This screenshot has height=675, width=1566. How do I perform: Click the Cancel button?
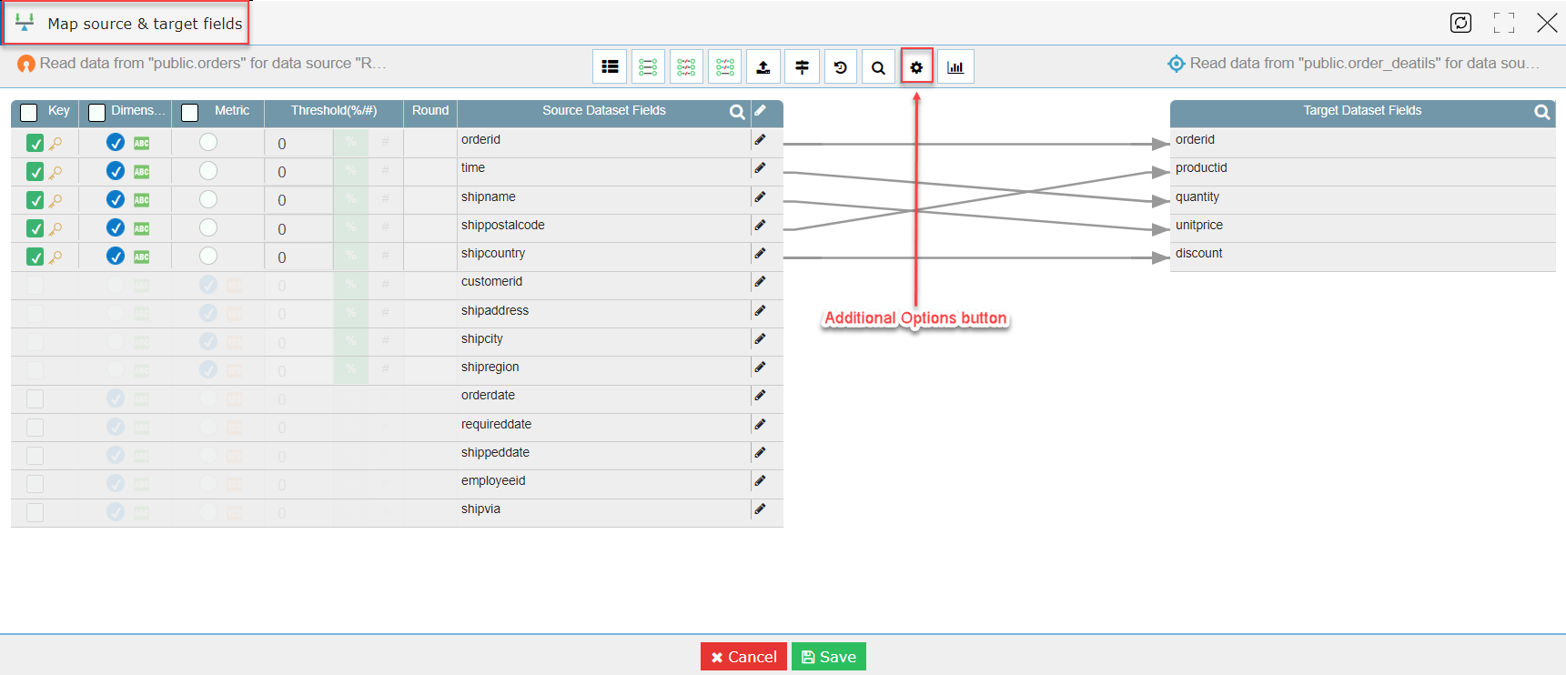click(743, 657)
